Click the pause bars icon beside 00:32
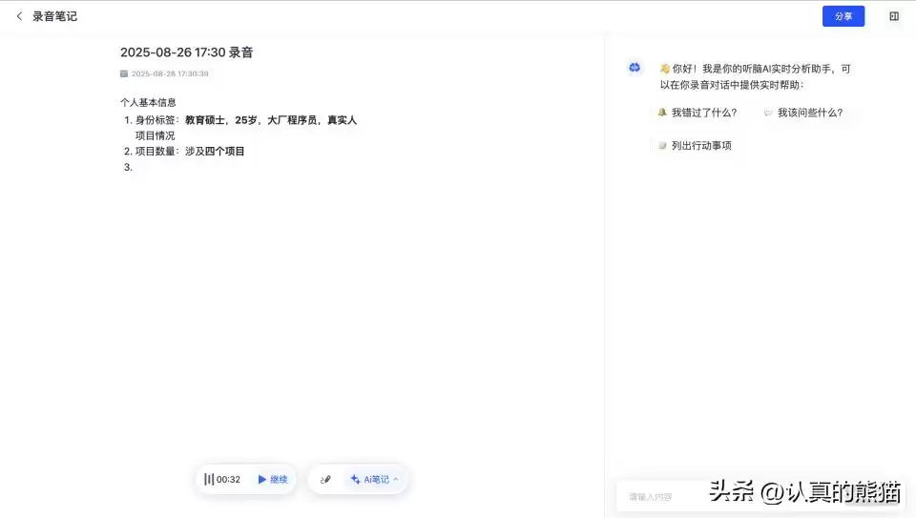 click(x=209, y=480)
